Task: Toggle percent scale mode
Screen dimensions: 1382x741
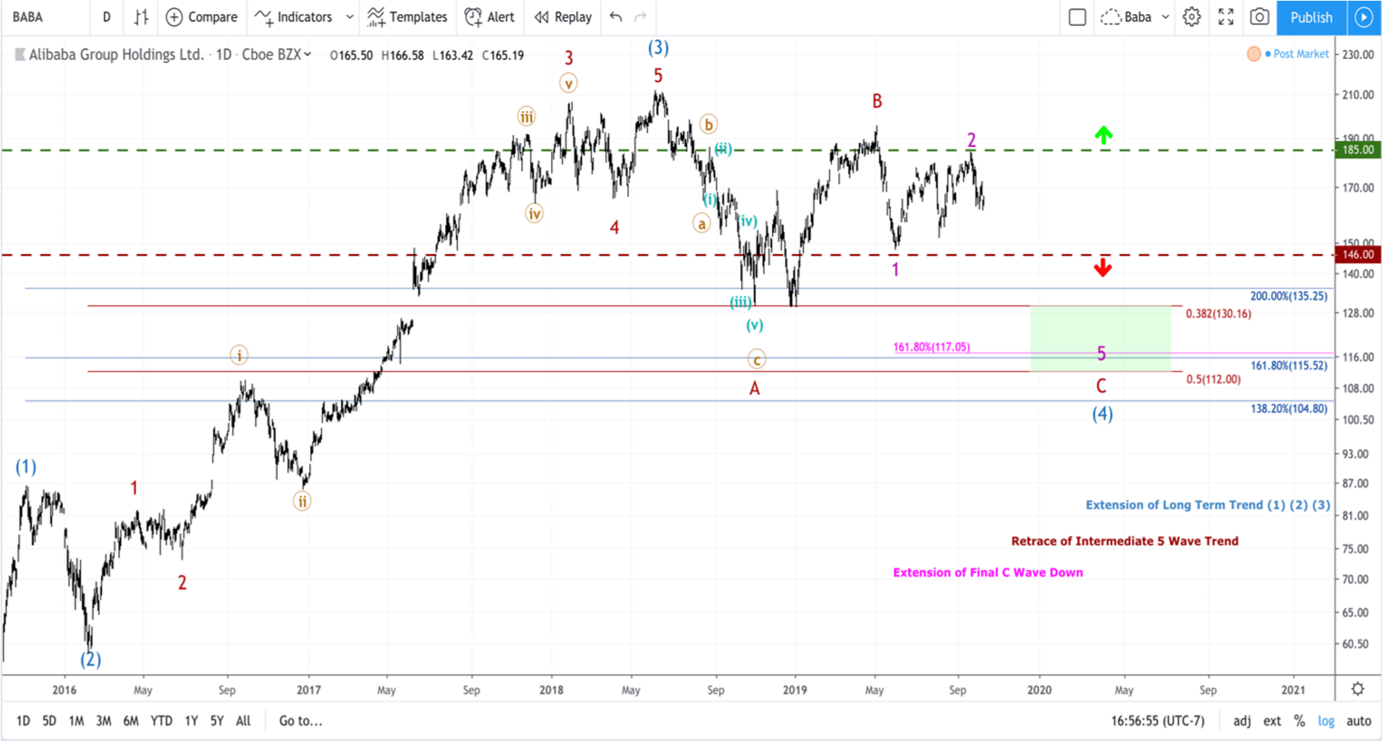Action: click(x=1299, y=721)
